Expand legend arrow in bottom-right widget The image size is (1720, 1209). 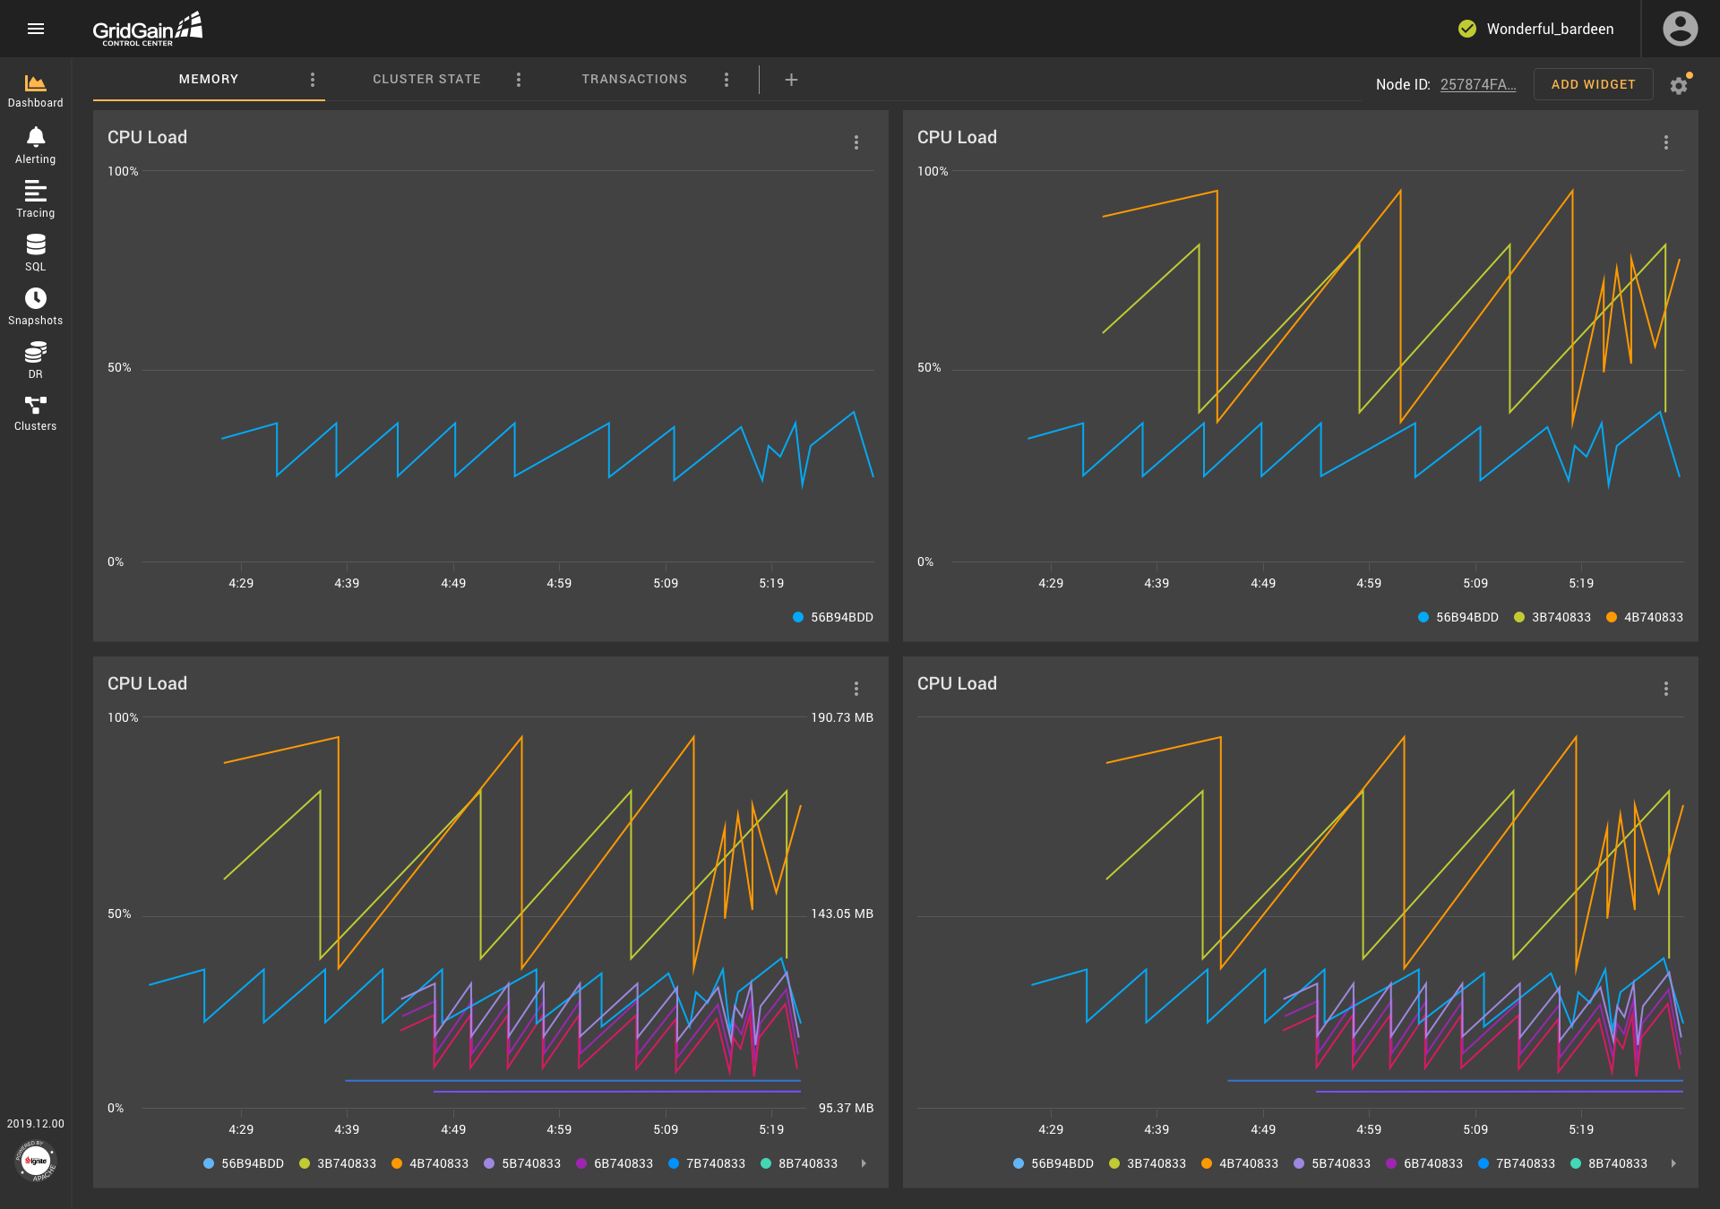click(x=1673, y=1163)
